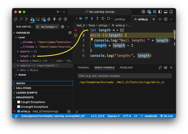Step Over the current line
Viewport: 188px width, 134px height.
[86, 18]
